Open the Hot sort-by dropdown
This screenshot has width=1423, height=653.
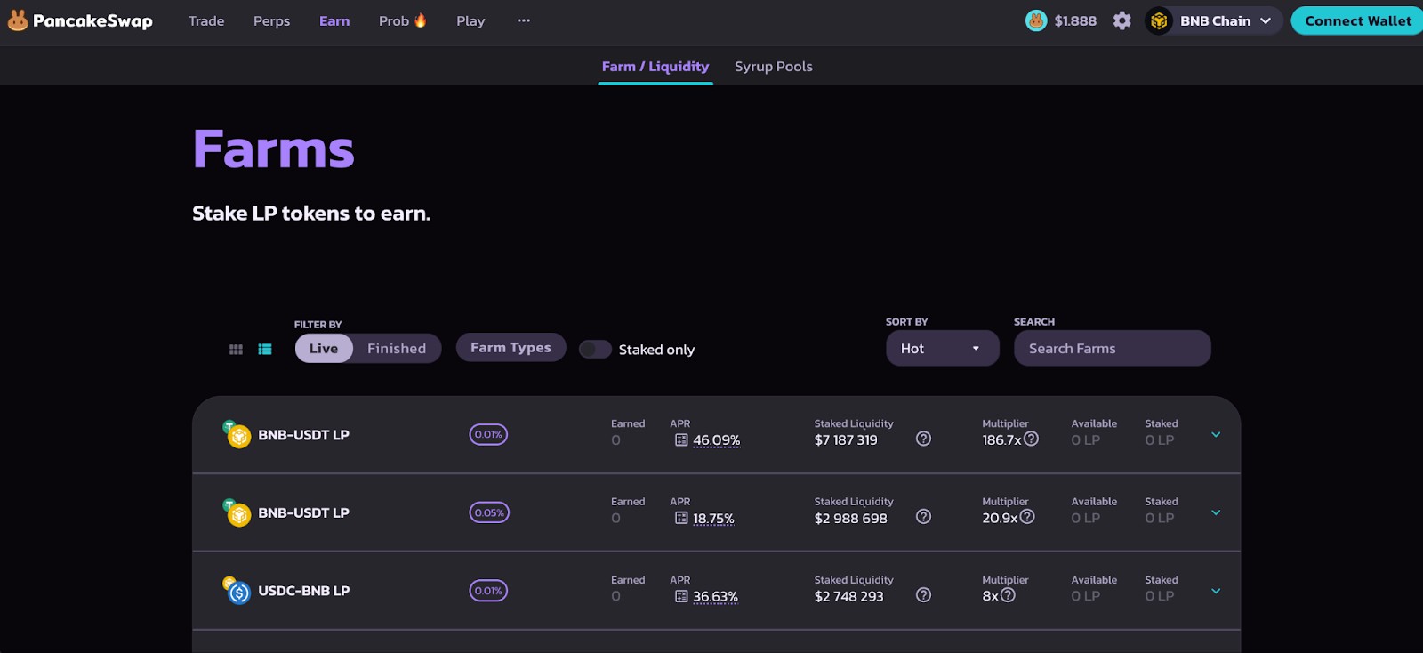click(x=943, y=349)
